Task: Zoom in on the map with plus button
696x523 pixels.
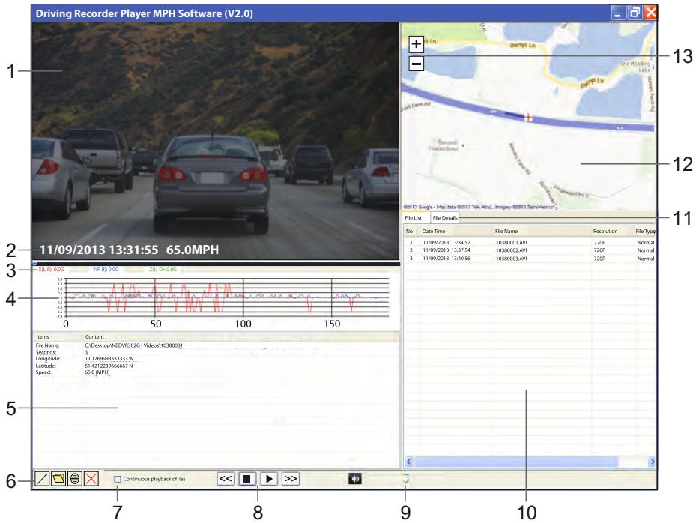Action: 416,44
